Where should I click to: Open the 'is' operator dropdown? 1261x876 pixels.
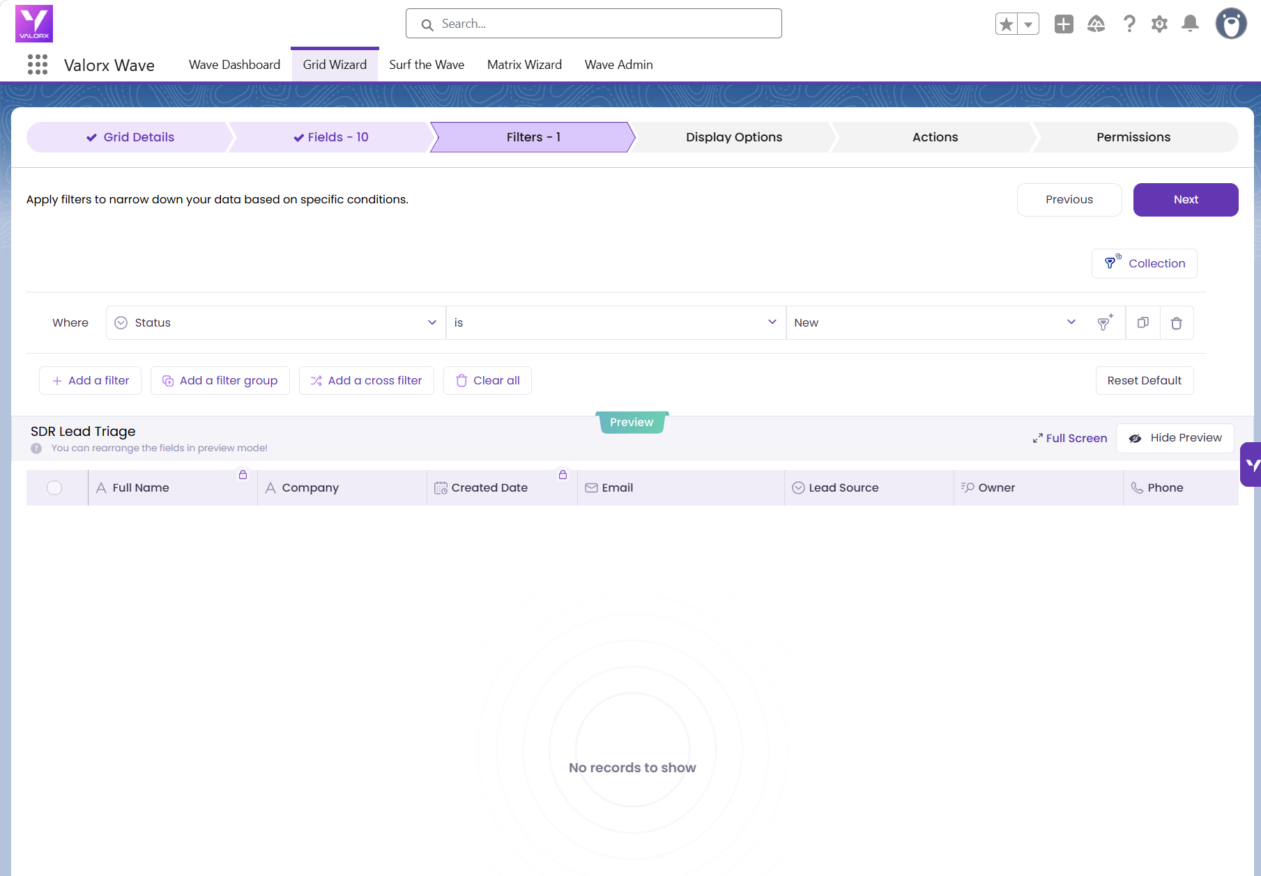coord(616,322)
